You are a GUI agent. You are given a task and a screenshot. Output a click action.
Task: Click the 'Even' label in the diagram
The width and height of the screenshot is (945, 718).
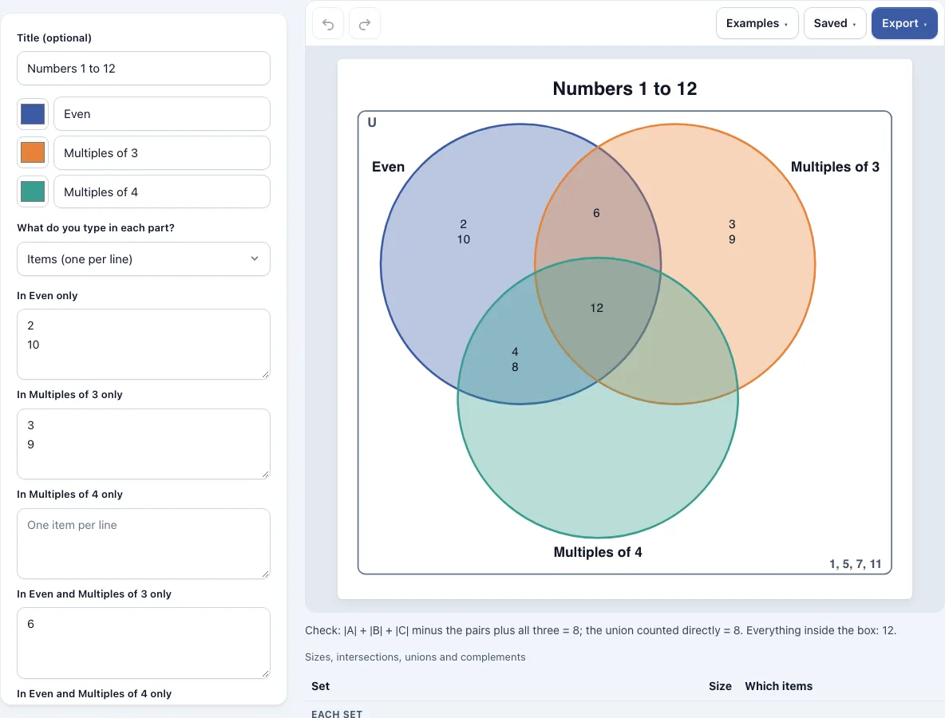point(388,167)
